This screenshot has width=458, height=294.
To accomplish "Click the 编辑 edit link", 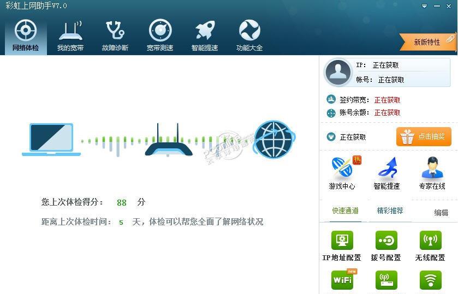I will pyautogui.click(x=441, y=213).
